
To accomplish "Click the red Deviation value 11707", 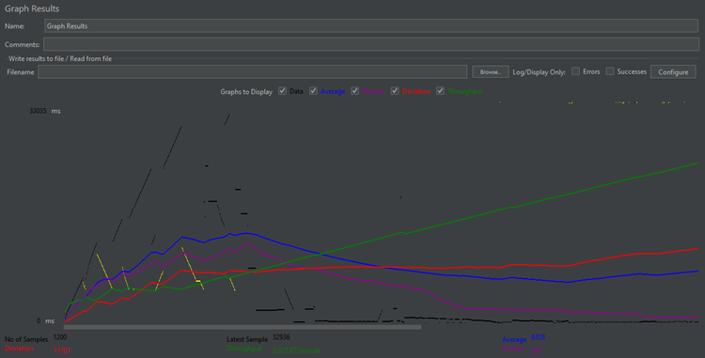I will (x=62, y=350).
